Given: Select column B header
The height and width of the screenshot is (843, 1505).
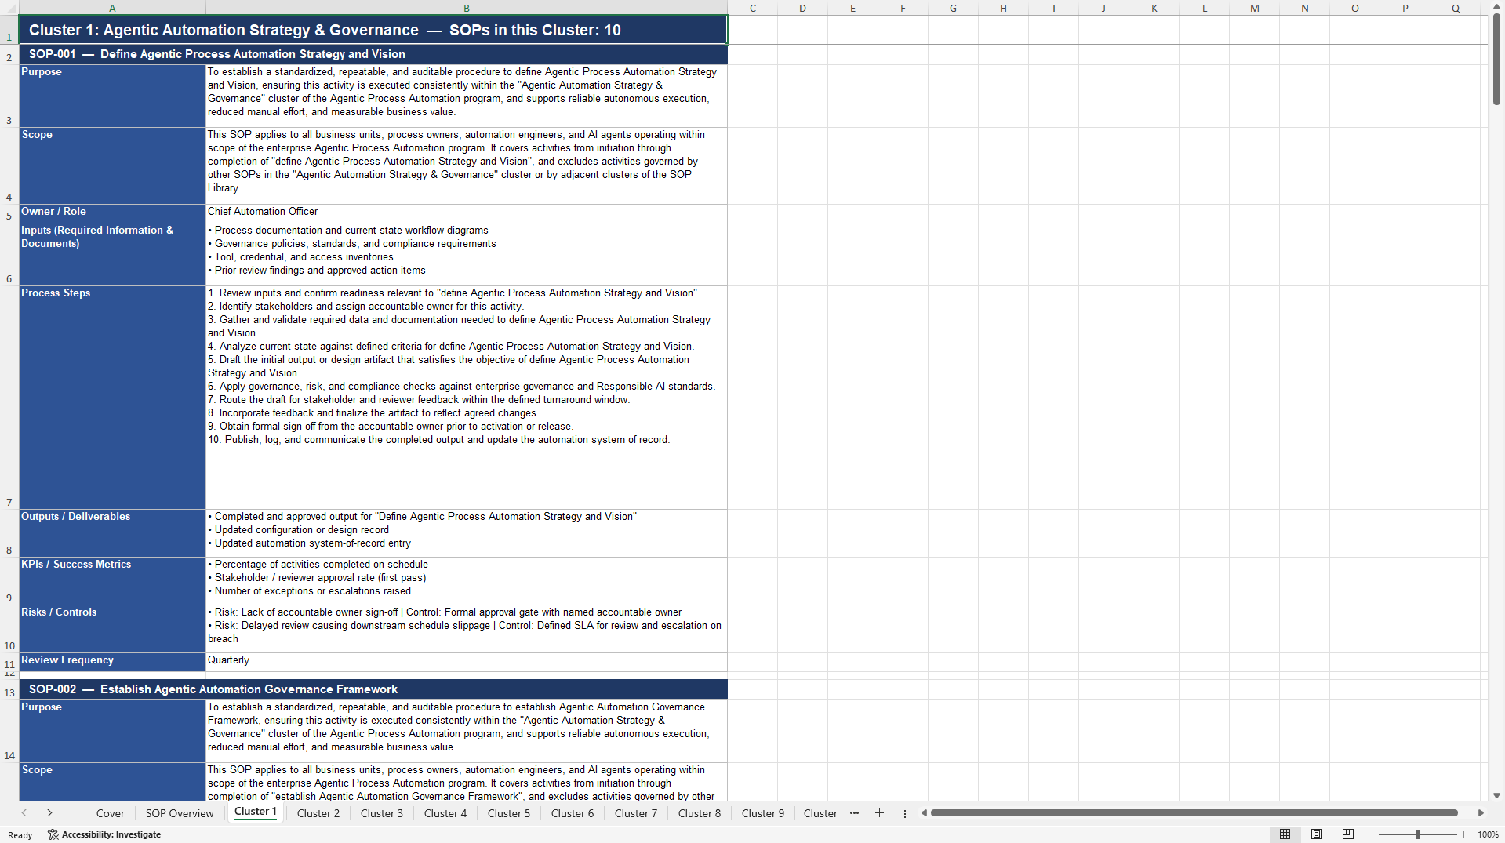Looking at the screenshot, I should pyautogui.click(x=467, y=8).
